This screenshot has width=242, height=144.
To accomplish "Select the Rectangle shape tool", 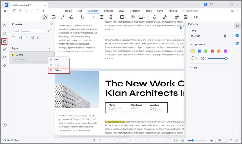I will click(122, 17).
